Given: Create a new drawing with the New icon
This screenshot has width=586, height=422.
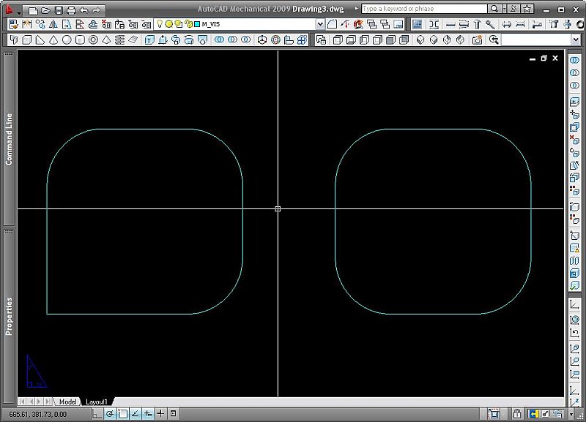Looking at the screenshot, I should tap(33, 10).
